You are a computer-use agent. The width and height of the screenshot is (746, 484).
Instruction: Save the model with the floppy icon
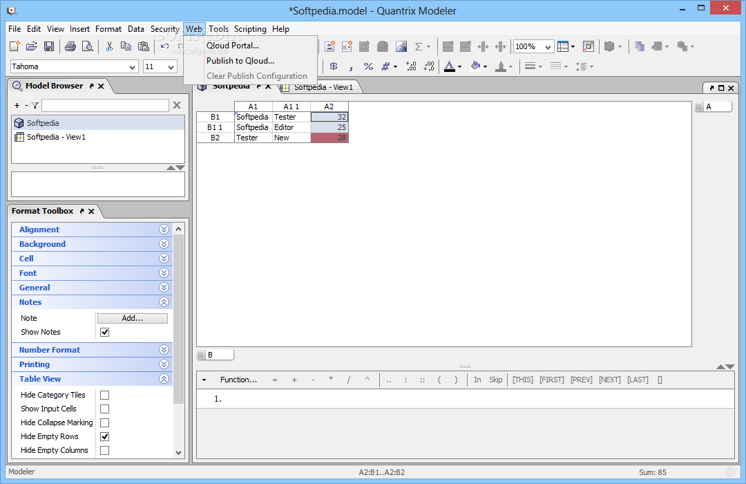click(x=49, y=46)
